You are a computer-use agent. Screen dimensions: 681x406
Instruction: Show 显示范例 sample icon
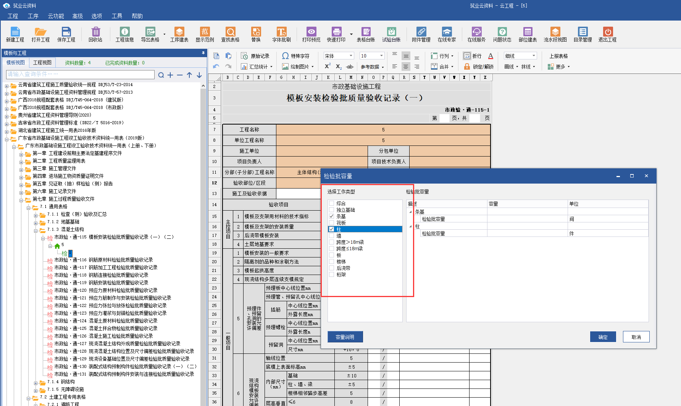(205, 34)
